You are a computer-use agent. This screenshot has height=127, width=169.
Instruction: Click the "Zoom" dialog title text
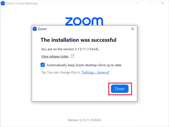pos(42,29)
